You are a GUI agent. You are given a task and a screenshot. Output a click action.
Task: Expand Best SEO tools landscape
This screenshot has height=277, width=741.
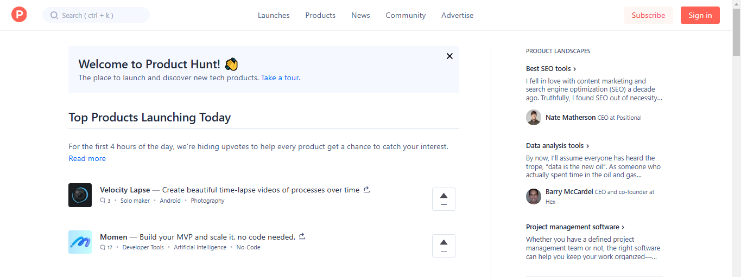pyautogui.click(x=551, y=69)
